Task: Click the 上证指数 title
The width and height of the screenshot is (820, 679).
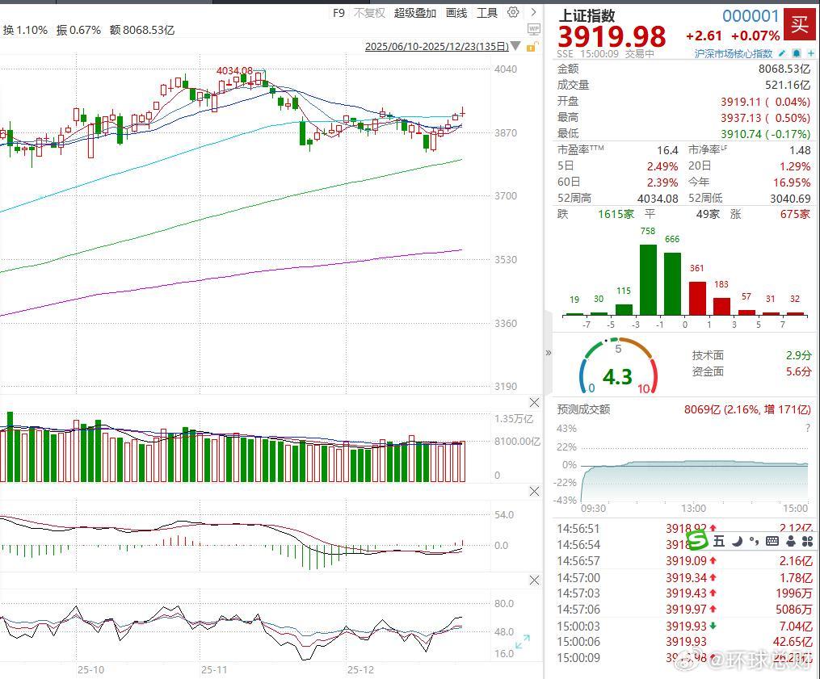Action: pos(587,15)
